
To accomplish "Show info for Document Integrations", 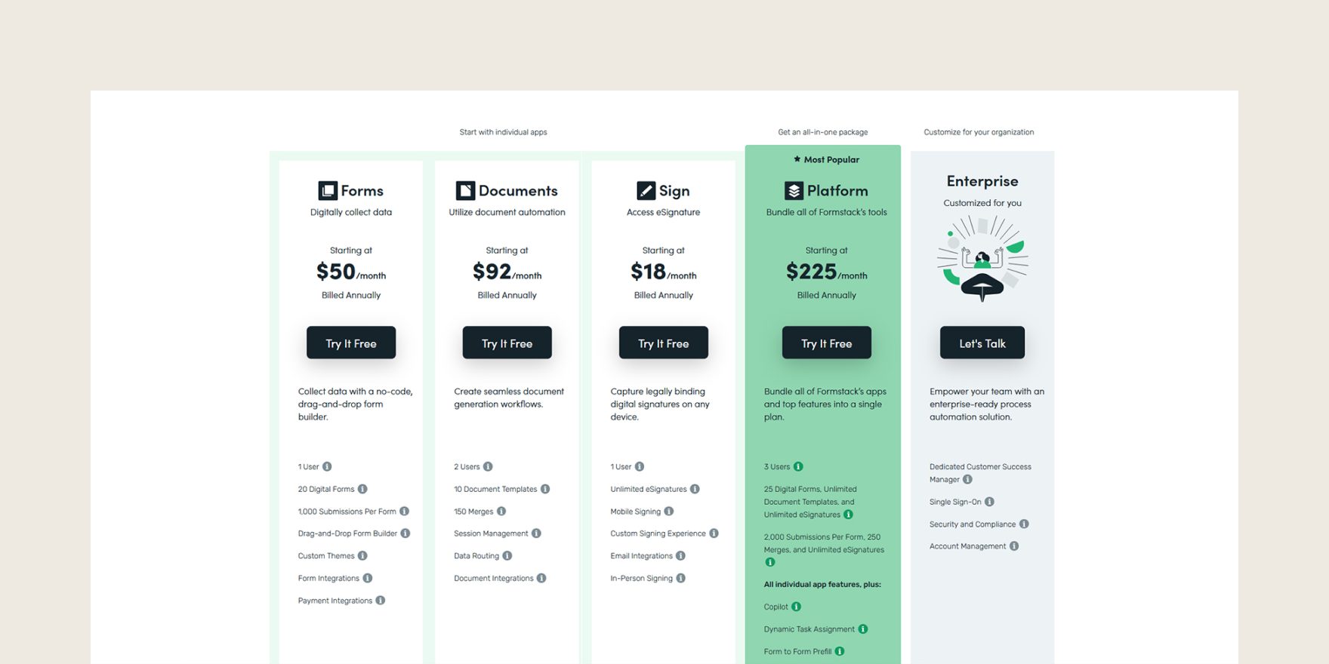I will tap(541, 578).
